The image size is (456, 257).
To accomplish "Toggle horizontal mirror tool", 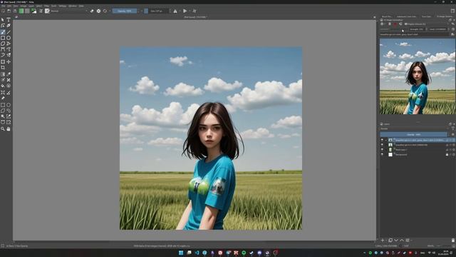I will click(x=175, y=11).
